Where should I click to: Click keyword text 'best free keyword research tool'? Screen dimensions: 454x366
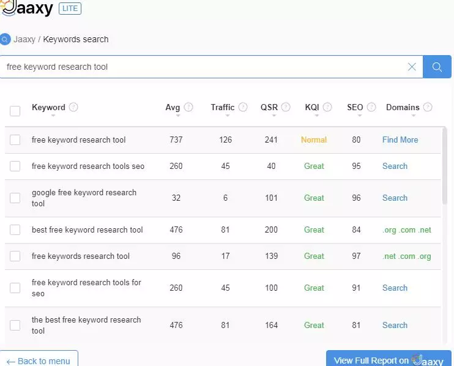pyautogui.click(x=87, y=230)
